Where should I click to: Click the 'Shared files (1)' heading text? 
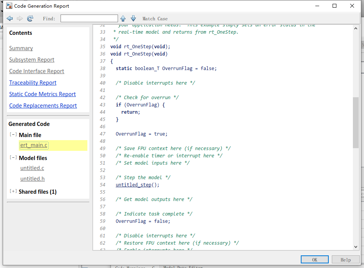coord(38,192)
